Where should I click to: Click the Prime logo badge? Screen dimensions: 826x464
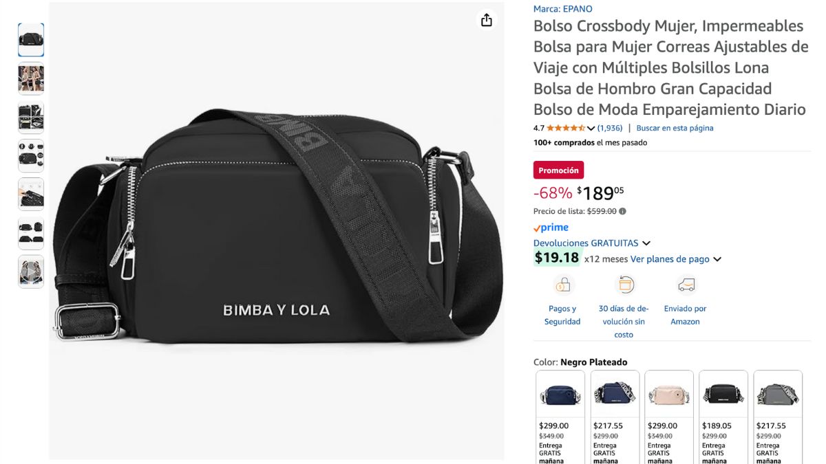click(x=551, y=228)
